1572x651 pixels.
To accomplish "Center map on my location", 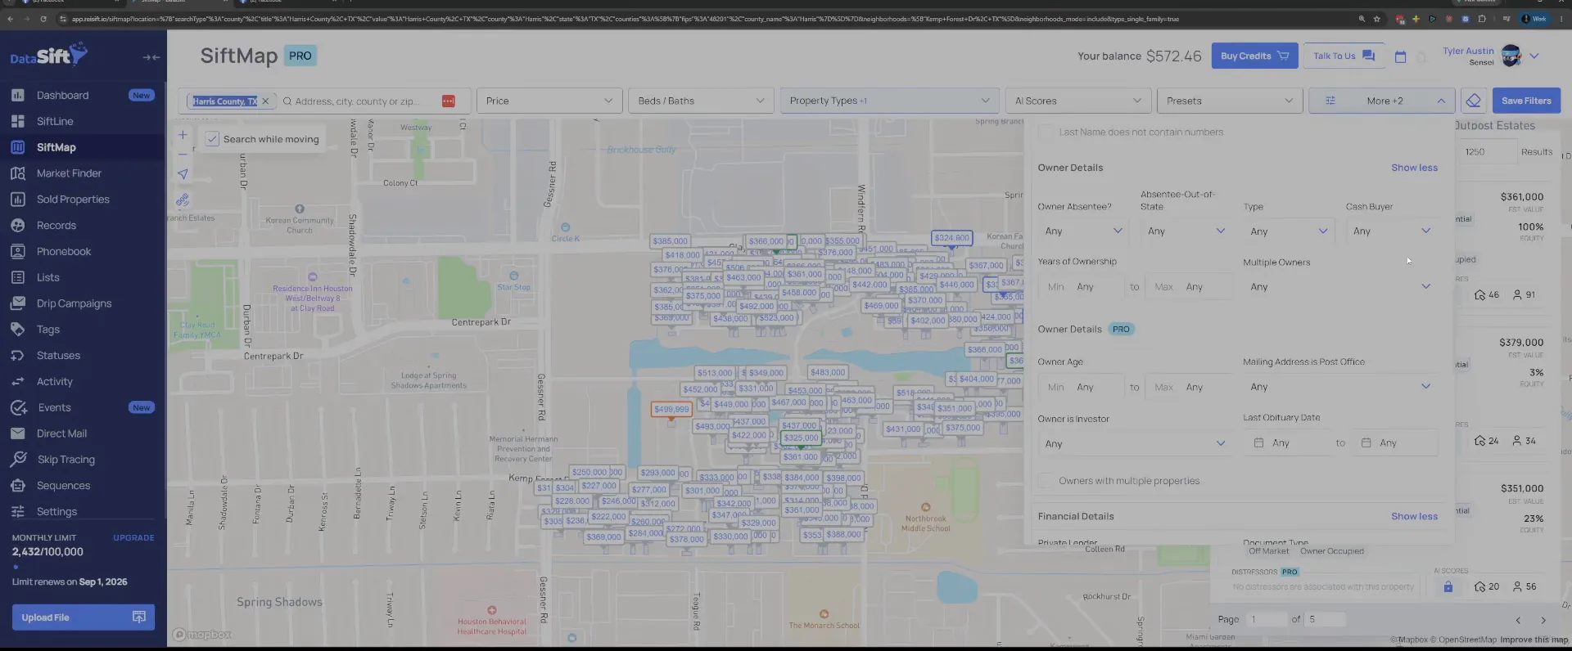I will [x=183, y=173].
